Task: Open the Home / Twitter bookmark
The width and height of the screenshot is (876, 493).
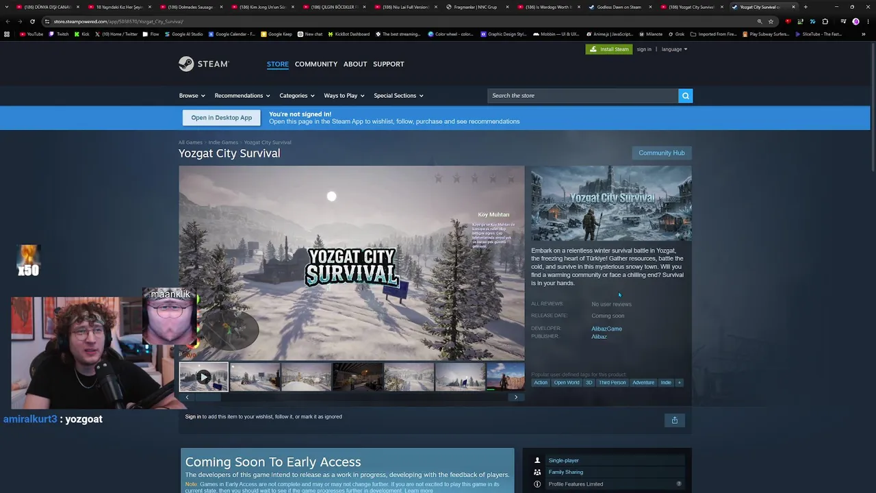Action: pos(116,34)
